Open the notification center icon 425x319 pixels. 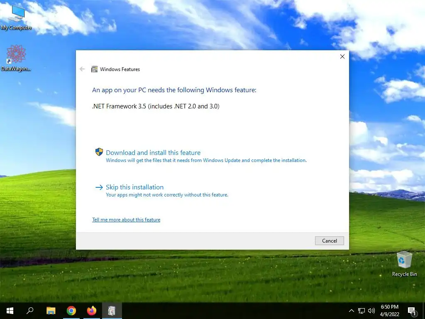[412, 311]
